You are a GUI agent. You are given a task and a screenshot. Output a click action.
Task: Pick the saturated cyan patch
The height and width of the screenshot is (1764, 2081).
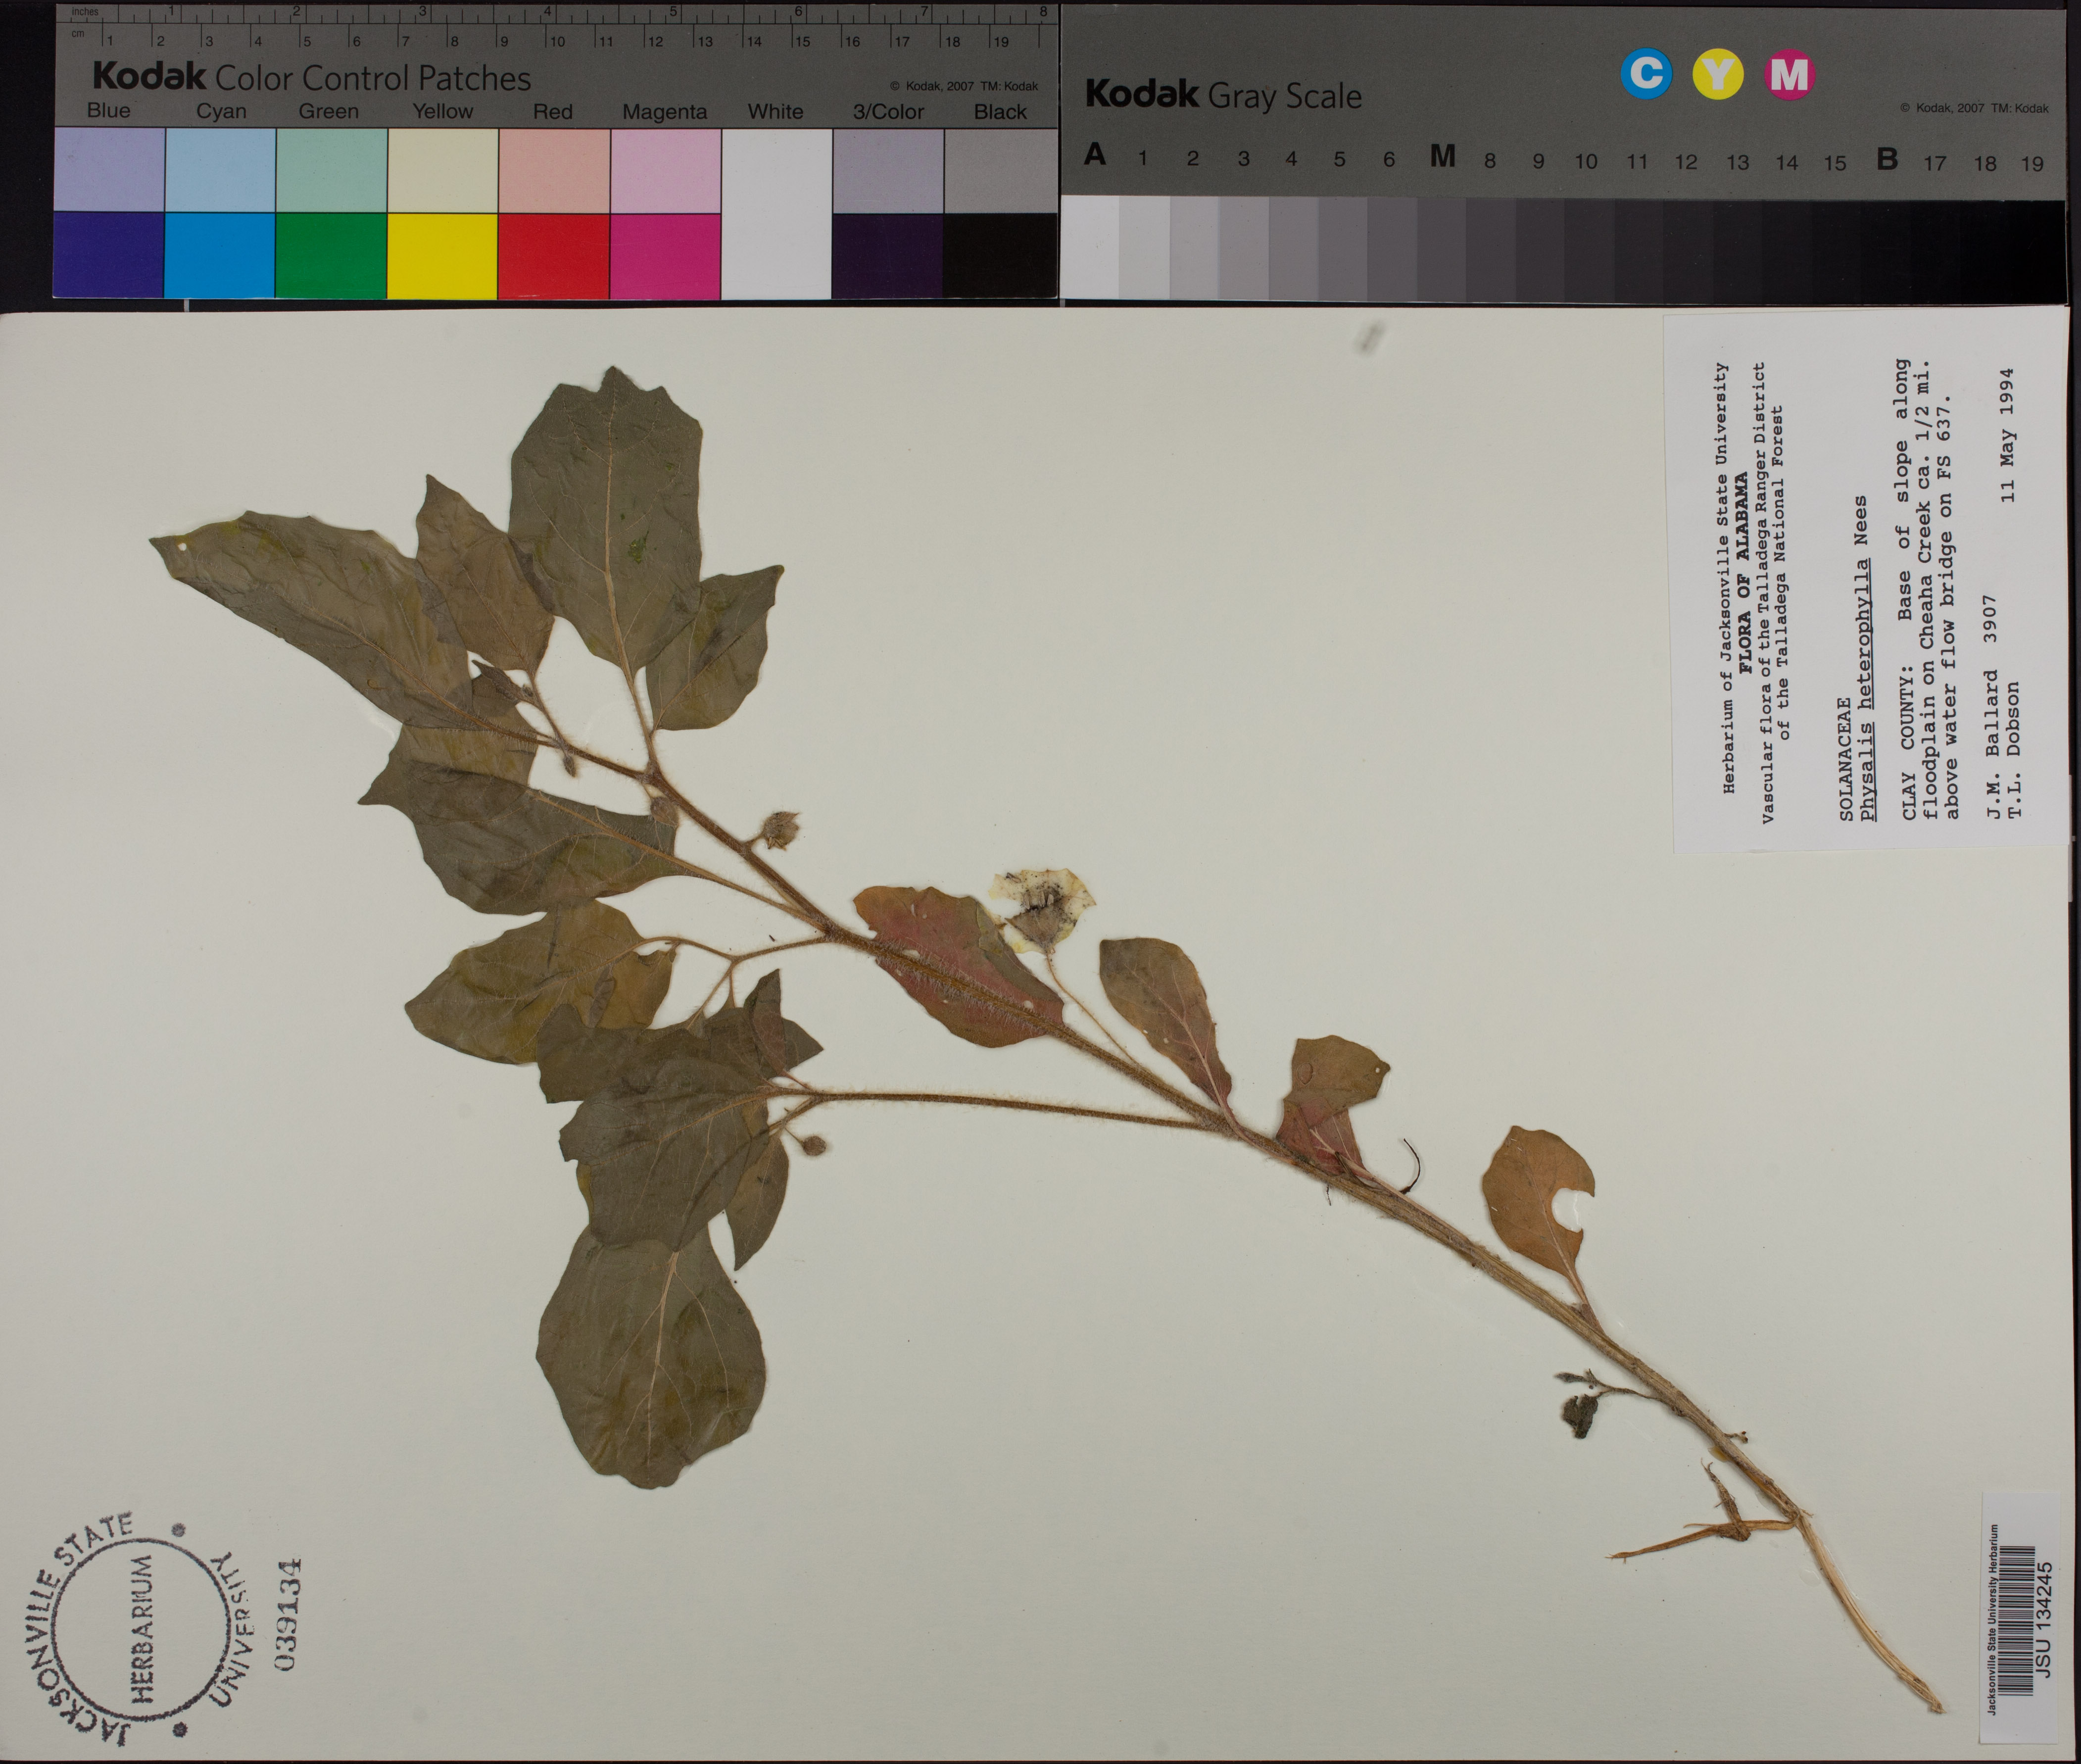[220, 255]
